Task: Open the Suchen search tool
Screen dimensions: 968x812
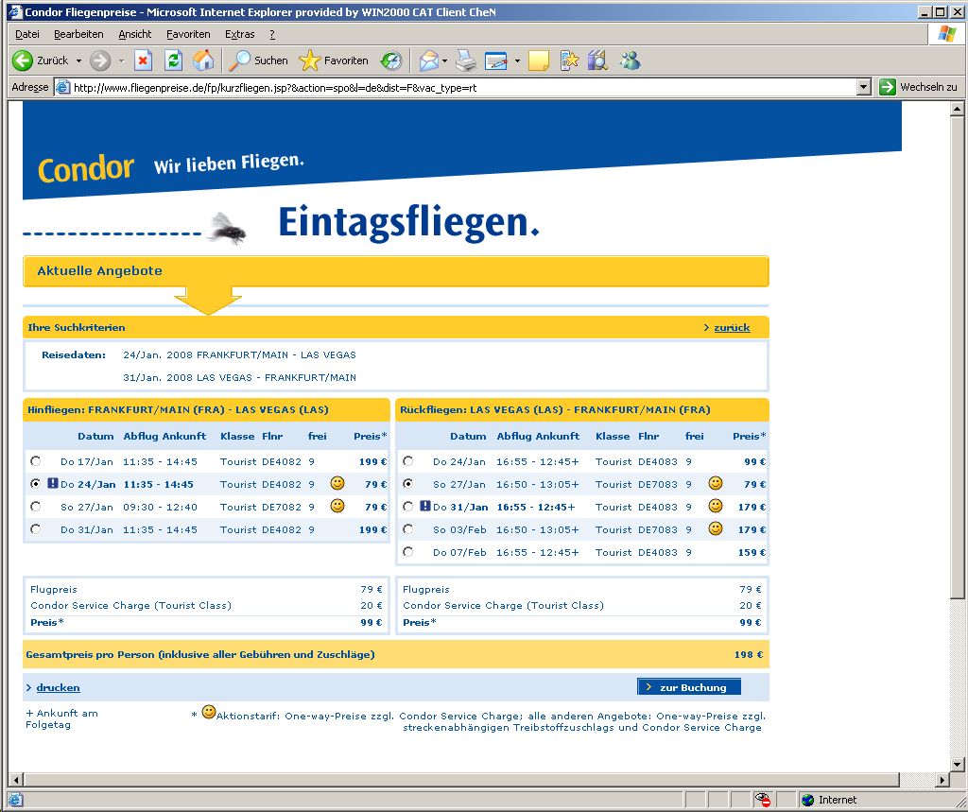Action: click(259, 60)
